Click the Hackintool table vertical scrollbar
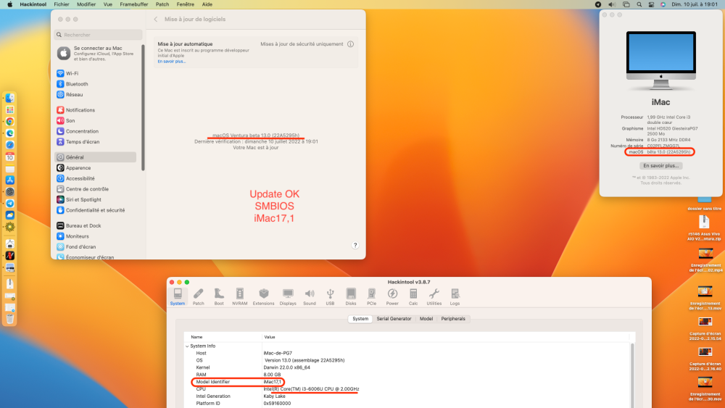Viewport: 725px width, 408px height. point(632,375)
